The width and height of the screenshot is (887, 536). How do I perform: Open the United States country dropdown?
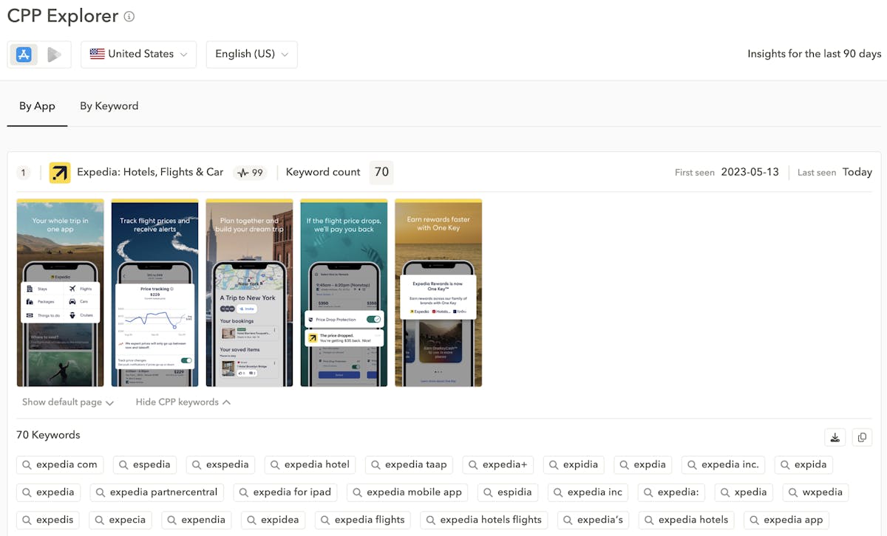click(x=138, y=55)
